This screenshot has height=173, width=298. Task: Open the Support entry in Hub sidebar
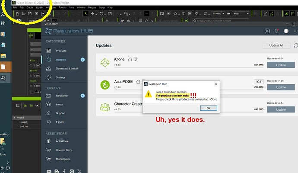tap(60, 113)
